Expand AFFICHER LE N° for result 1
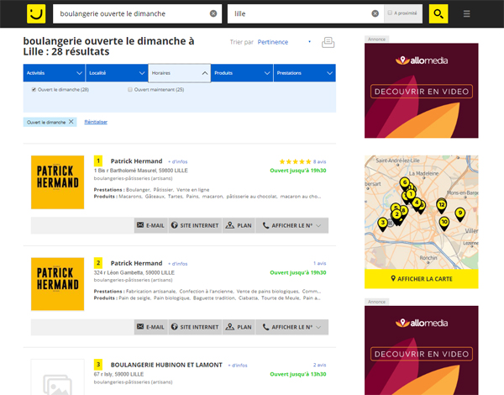 pos(291,225)
